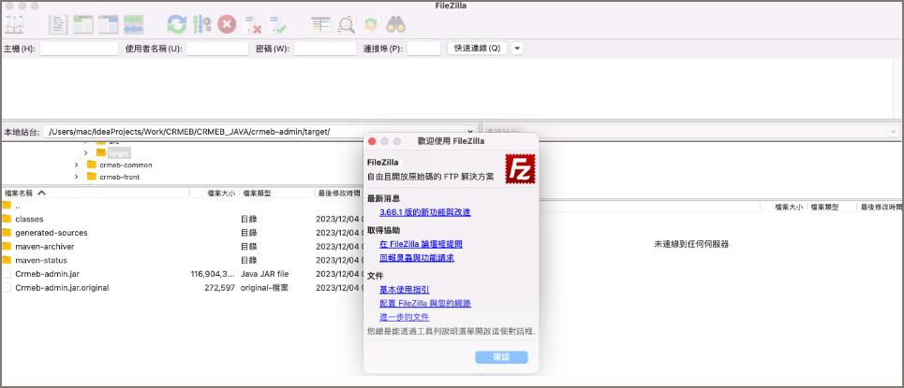Expand the crmeb-front folder tree node
Image resolution: width=904 pixels, height=388 pixels.
(x=77, y=177)
